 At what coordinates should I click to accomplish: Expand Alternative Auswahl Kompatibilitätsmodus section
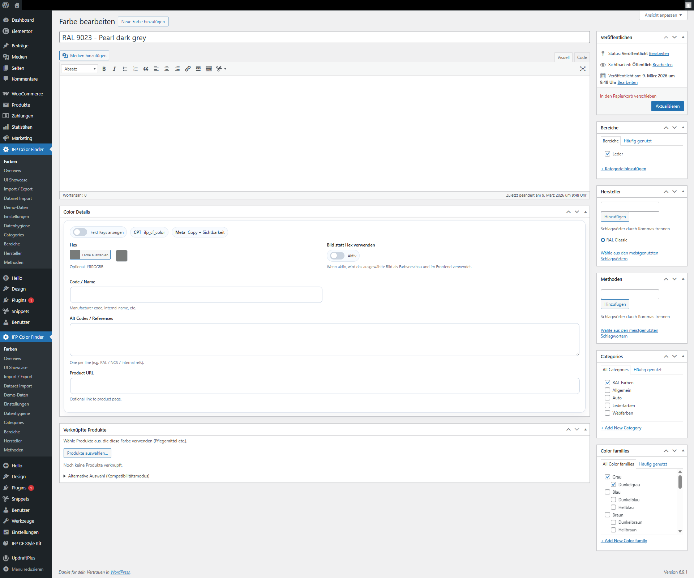point(108,476)
